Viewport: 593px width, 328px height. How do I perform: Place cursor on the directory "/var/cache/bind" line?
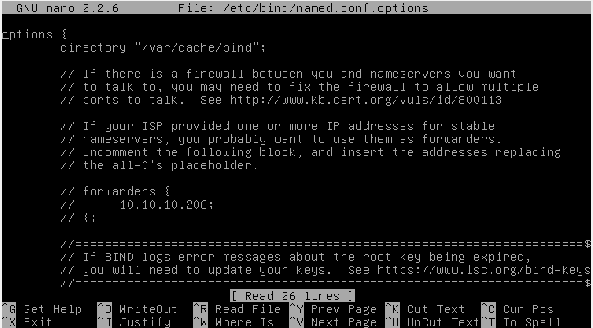pyautogui.click(x=163, y=47)
